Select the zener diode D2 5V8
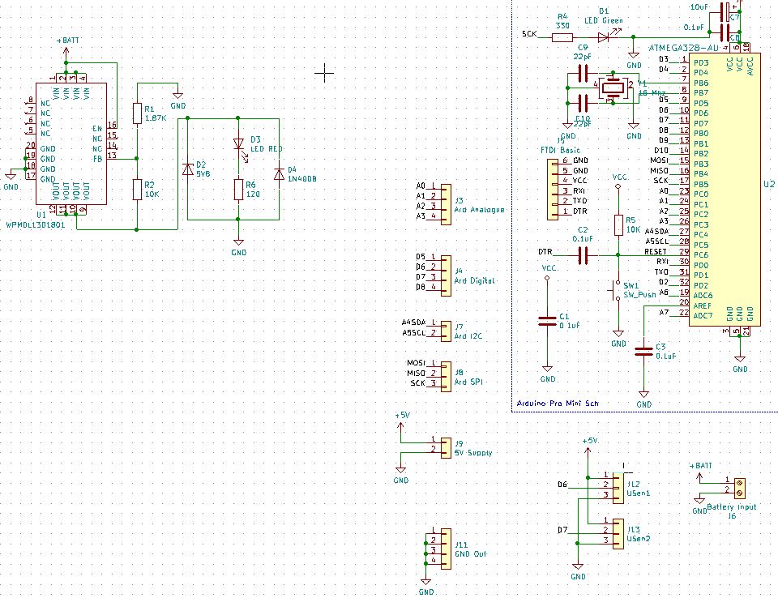Viewport: 778px width, 598px height. coord(189,168)
